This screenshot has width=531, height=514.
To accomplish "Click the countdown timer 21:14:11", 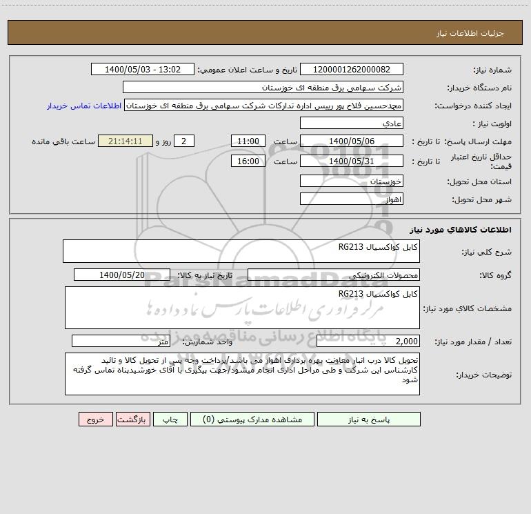I will click(x=126, y=141).
